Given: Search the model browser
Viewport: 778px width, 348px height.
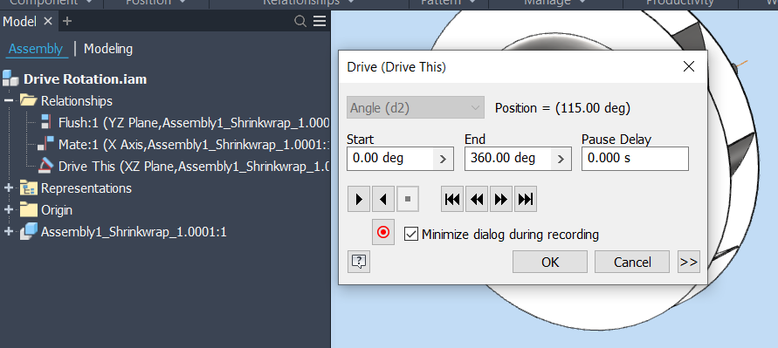Looking at the screenshot, I should click(300, 21).
